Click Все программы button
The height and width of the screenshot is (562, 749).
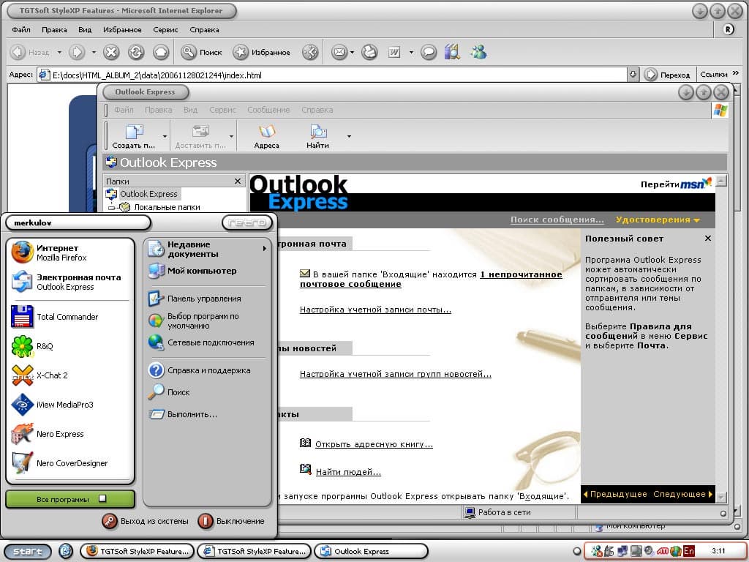(70, 499)
